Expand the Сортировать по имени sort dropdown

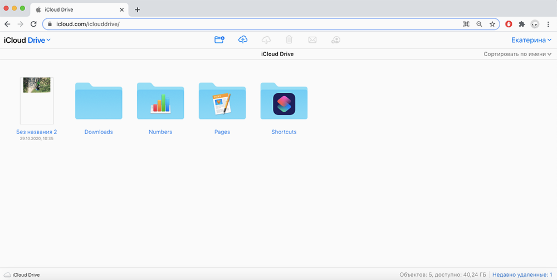pos(517,54)
